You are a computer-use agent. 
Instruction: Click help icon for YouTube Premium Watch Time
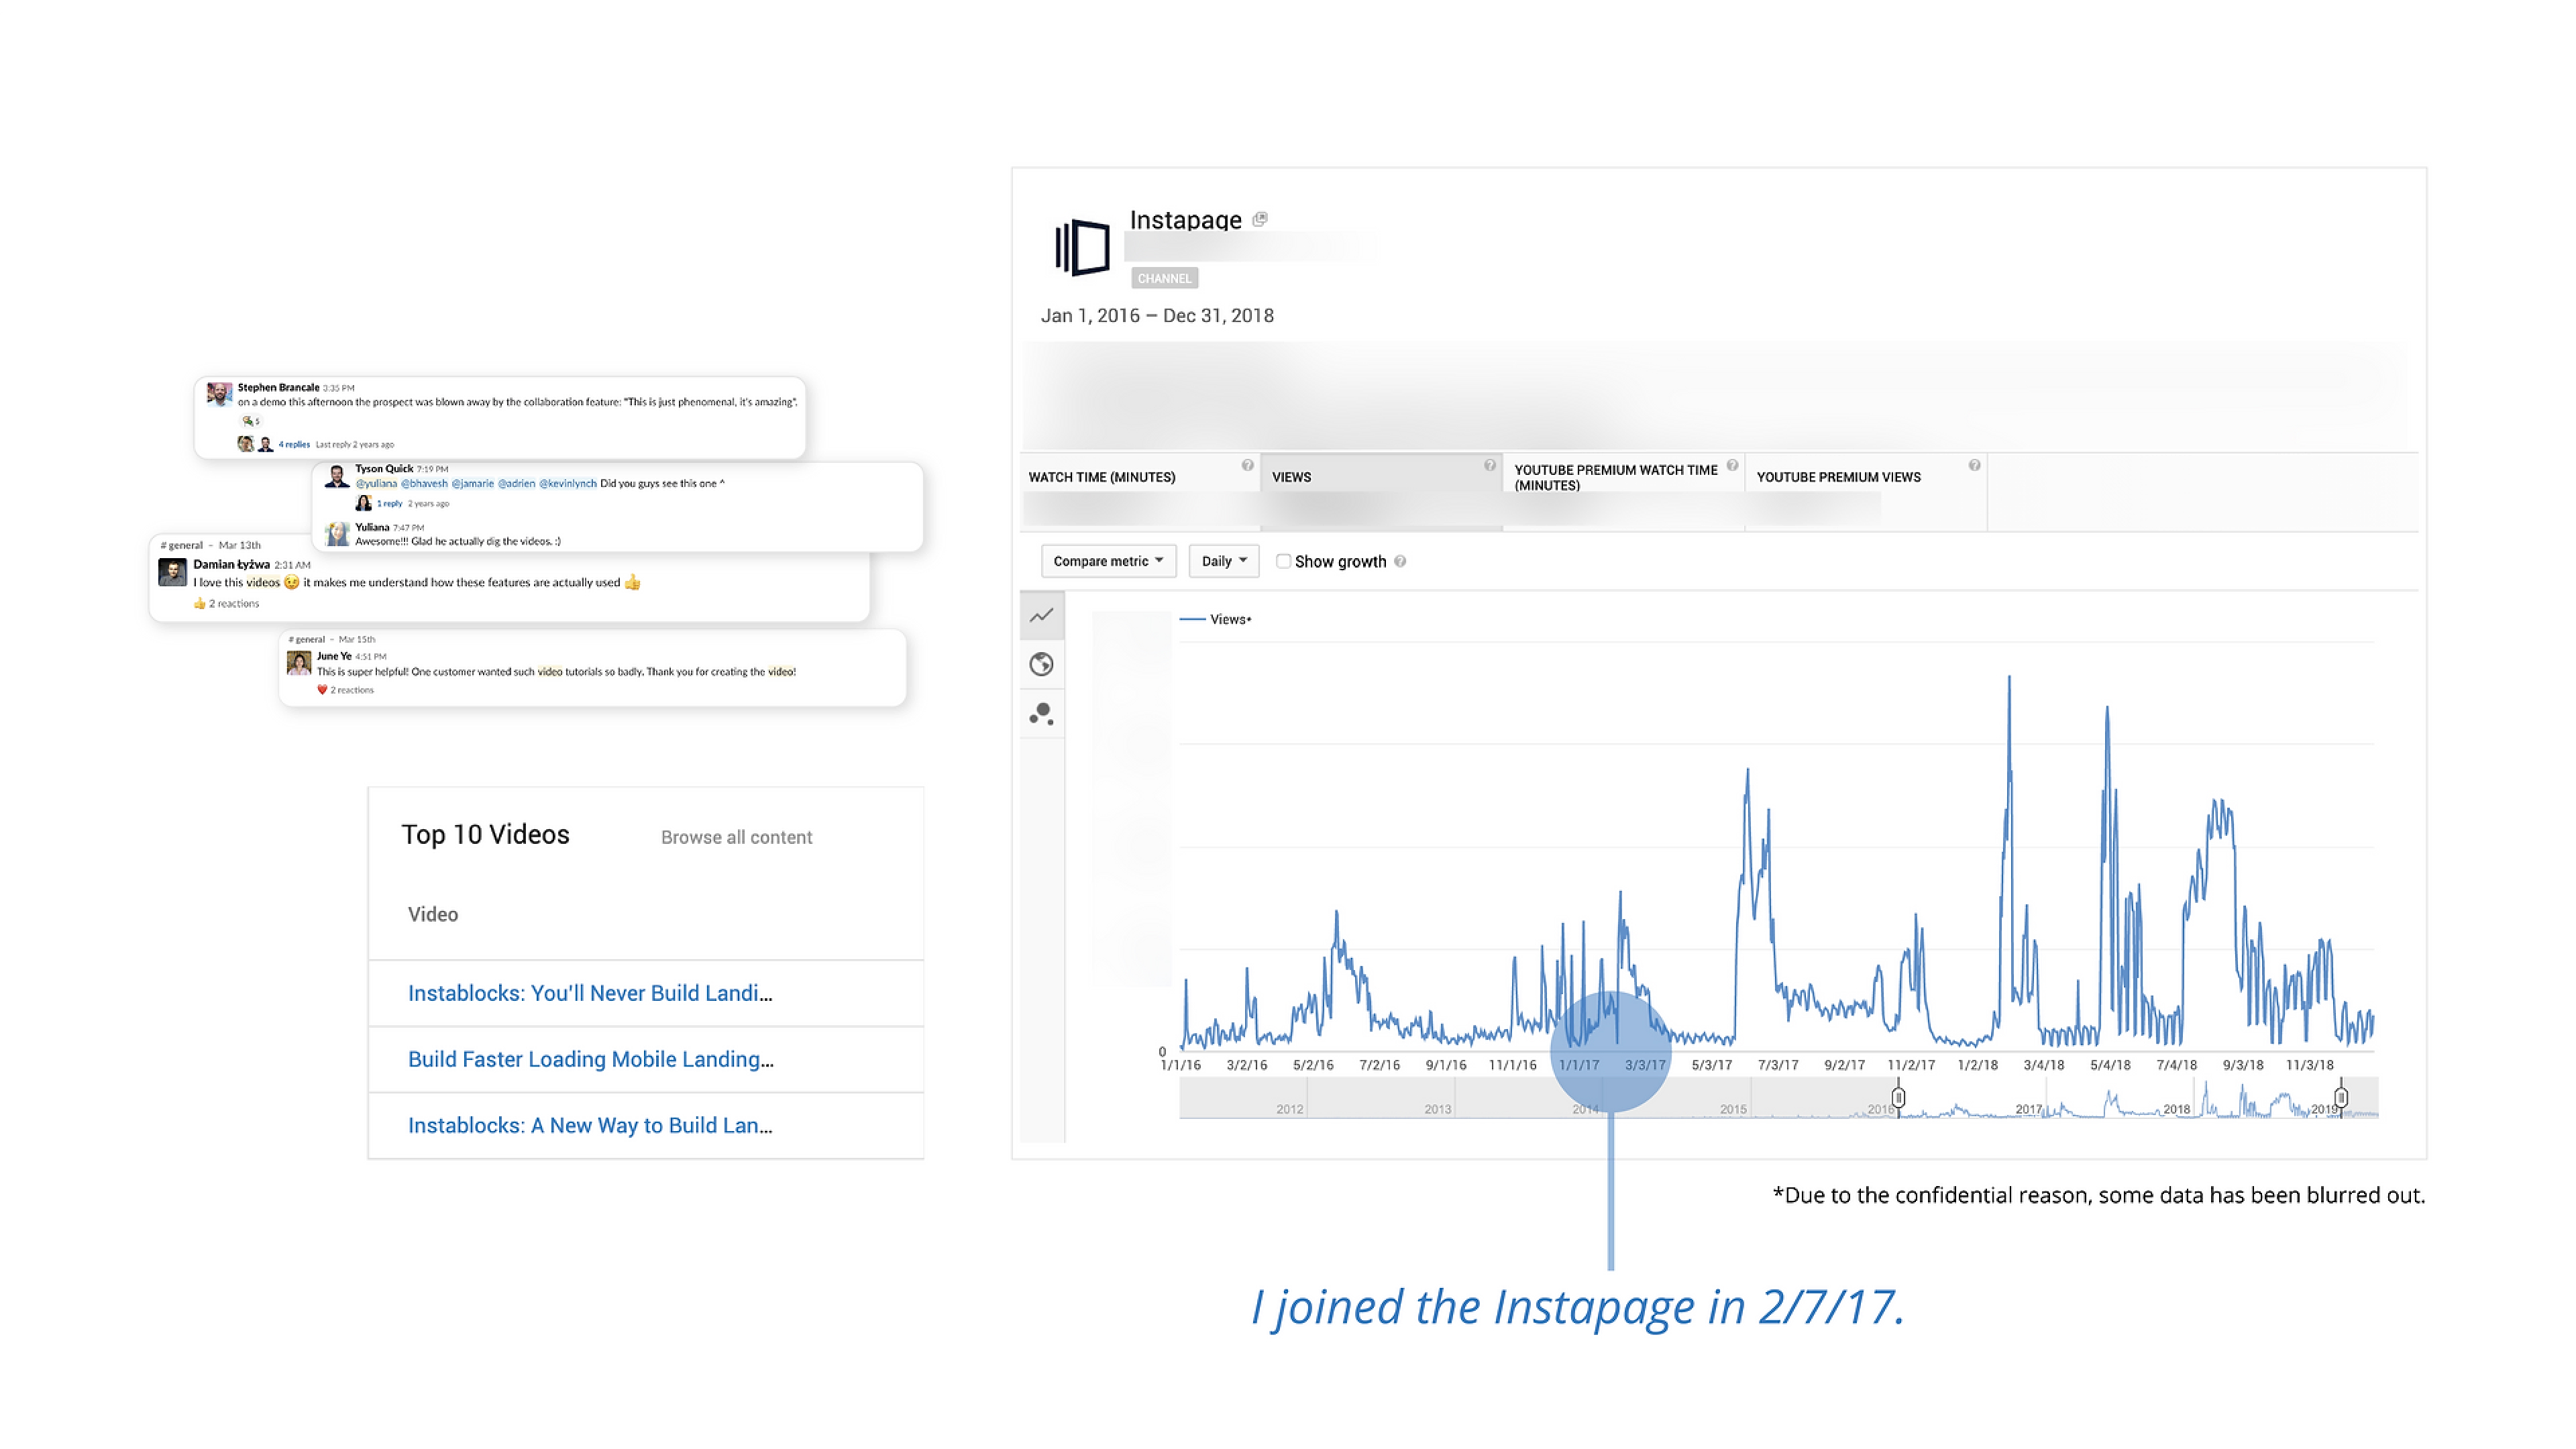point(1732,465)
